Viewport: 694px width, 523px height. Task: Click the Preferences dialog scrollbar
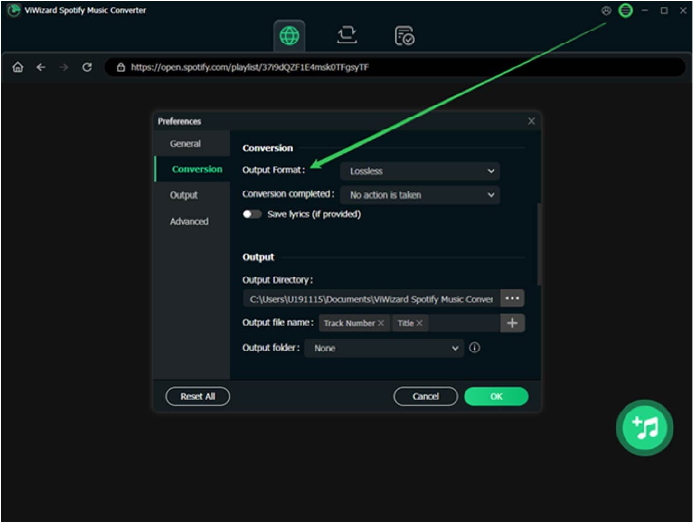coord(538,244)
